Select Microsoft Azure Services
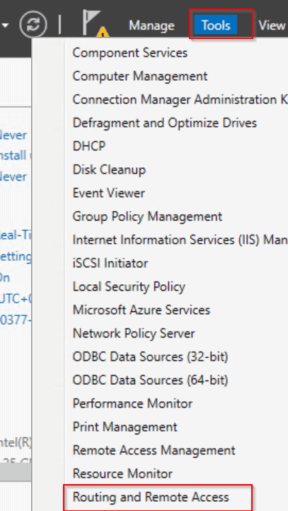 142,310
